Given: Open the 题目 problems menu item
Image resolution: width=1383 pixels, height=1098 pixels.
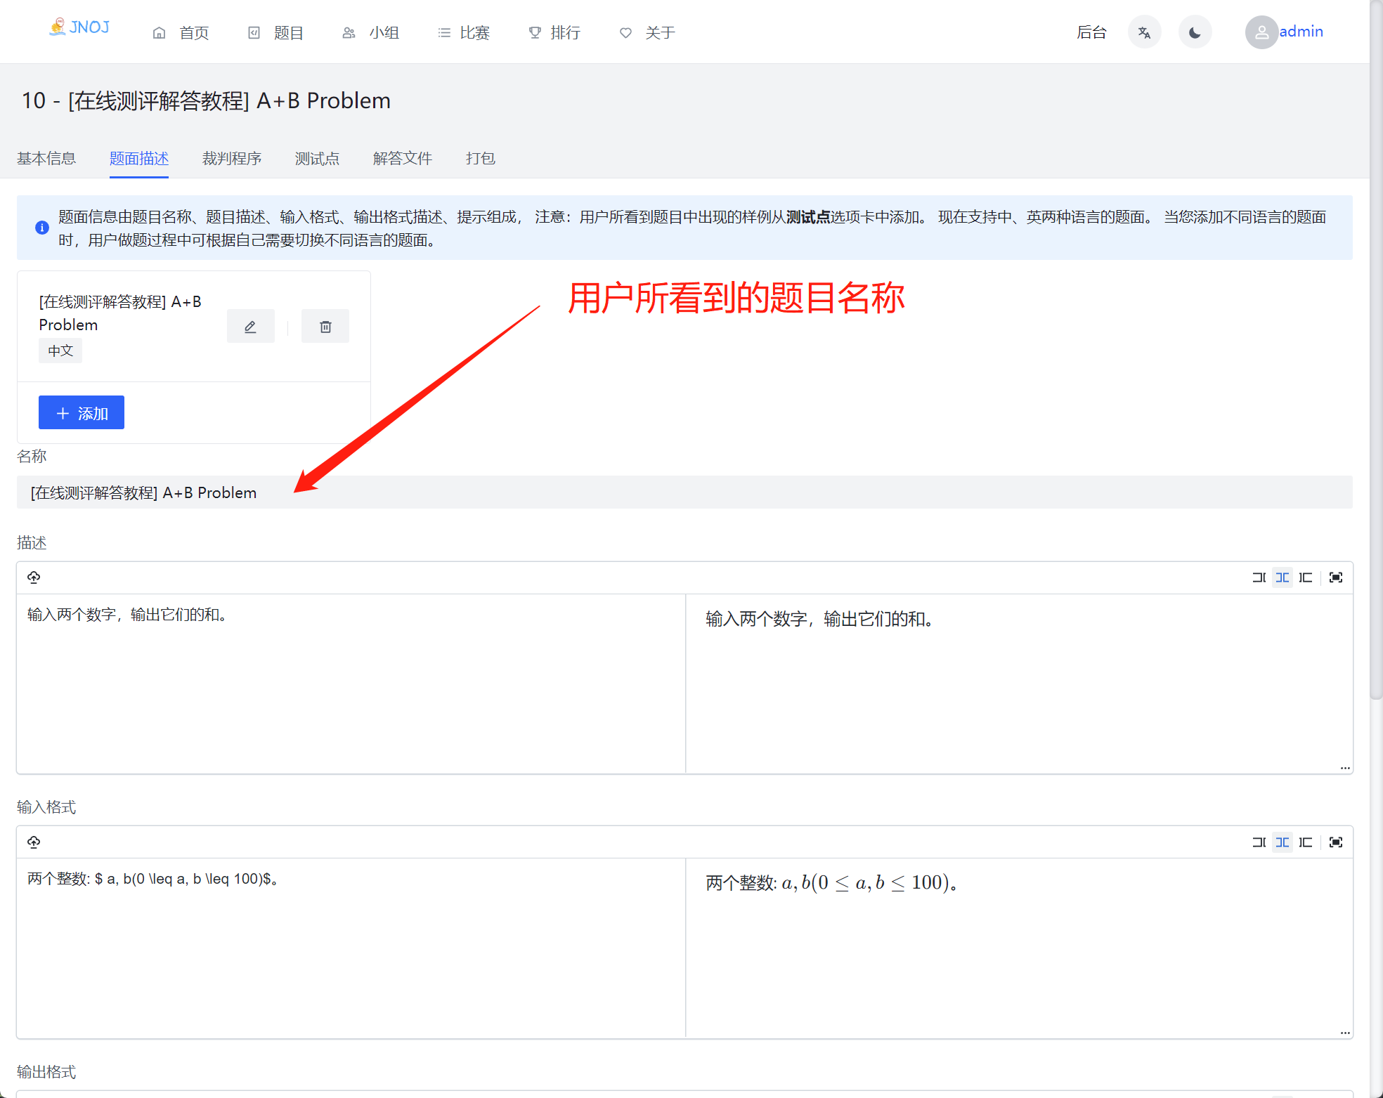Looking at the screenshot, I should (x=275, y=33).
